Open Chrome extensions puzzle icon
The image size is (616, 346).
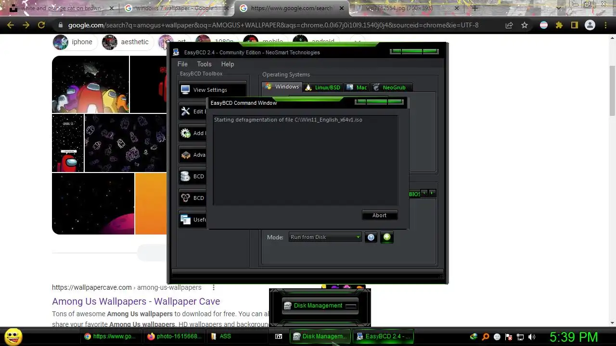(559, 25)
